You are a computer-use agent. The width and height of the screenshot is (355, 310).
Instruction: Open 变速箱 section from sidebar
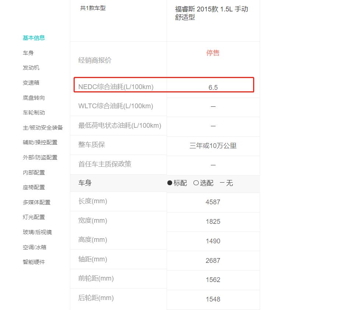(31, 83)
